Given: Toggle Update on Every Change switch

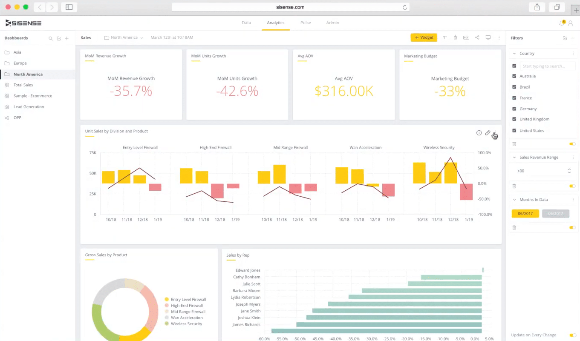Looking at the screenshot, I should pos(572,335).
